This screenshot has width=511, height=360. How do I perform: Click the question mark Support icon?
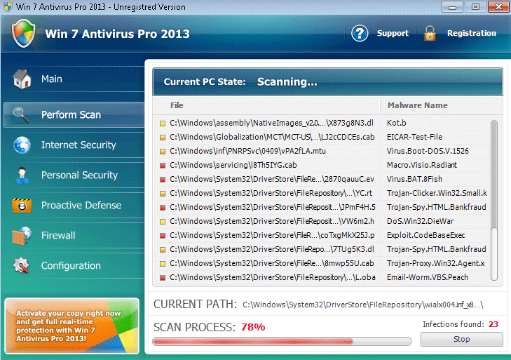(x=360, y=33)
